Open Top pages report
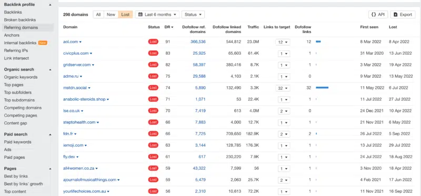 [x=14, y=85]
